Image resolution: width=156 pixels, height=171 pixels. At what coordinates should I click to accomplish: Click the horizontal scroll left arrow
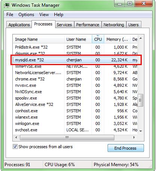tap(16, 137)
